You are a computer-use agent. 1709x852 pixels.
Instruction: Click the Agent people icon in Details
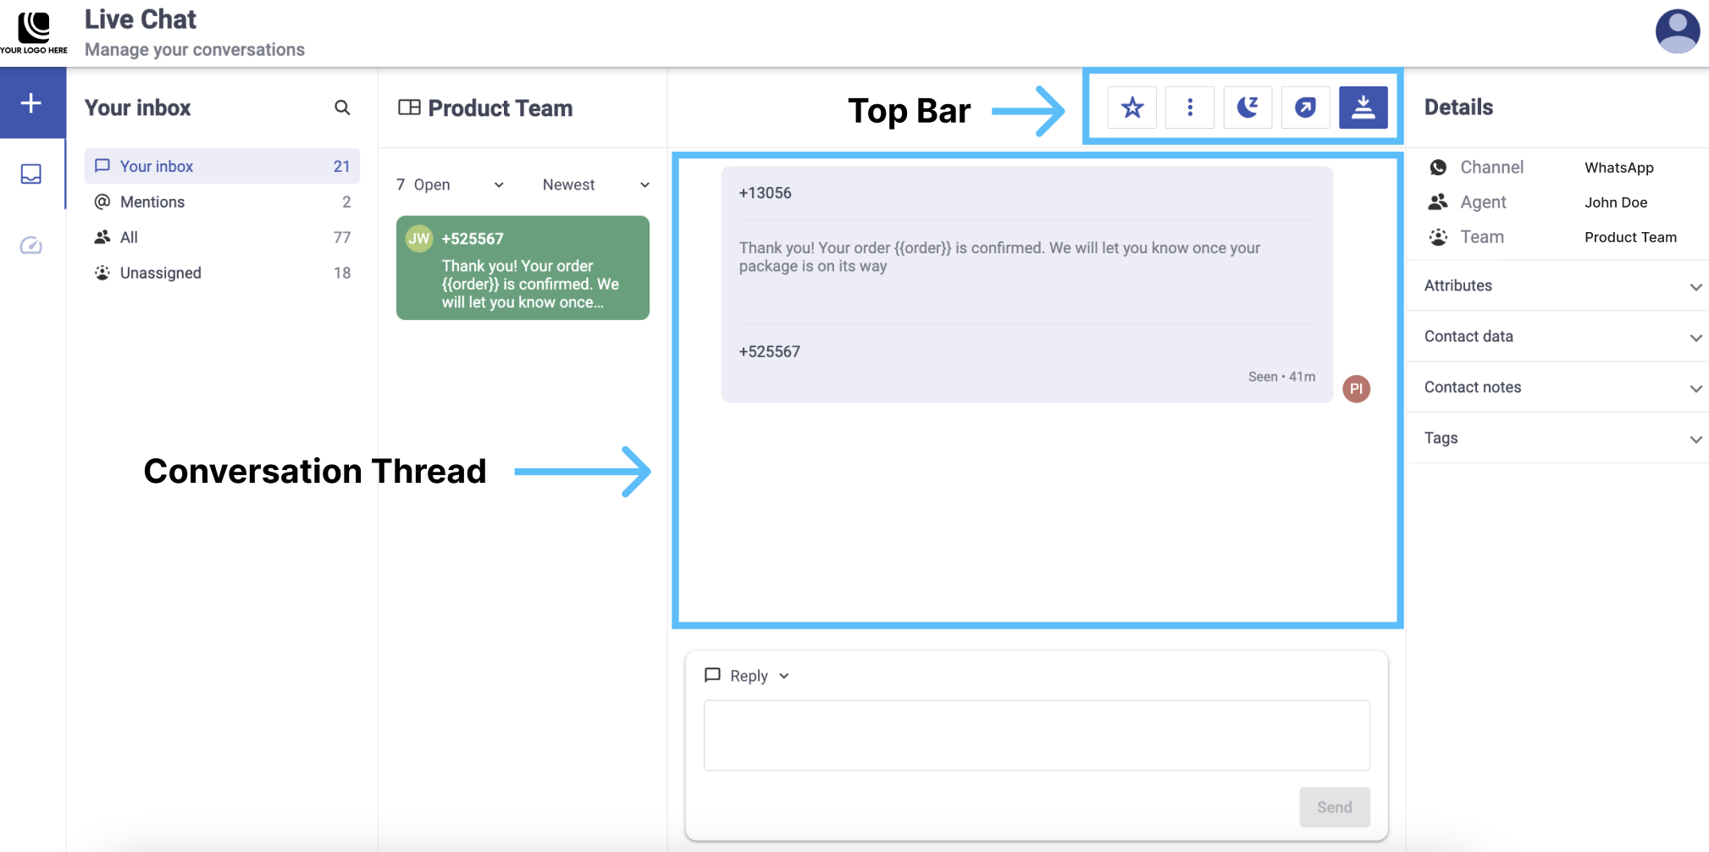click(1438, 202)
